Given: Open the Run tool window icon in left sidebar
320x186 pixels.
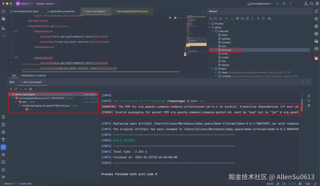Looking at the screenshot, I should point(3,147).
